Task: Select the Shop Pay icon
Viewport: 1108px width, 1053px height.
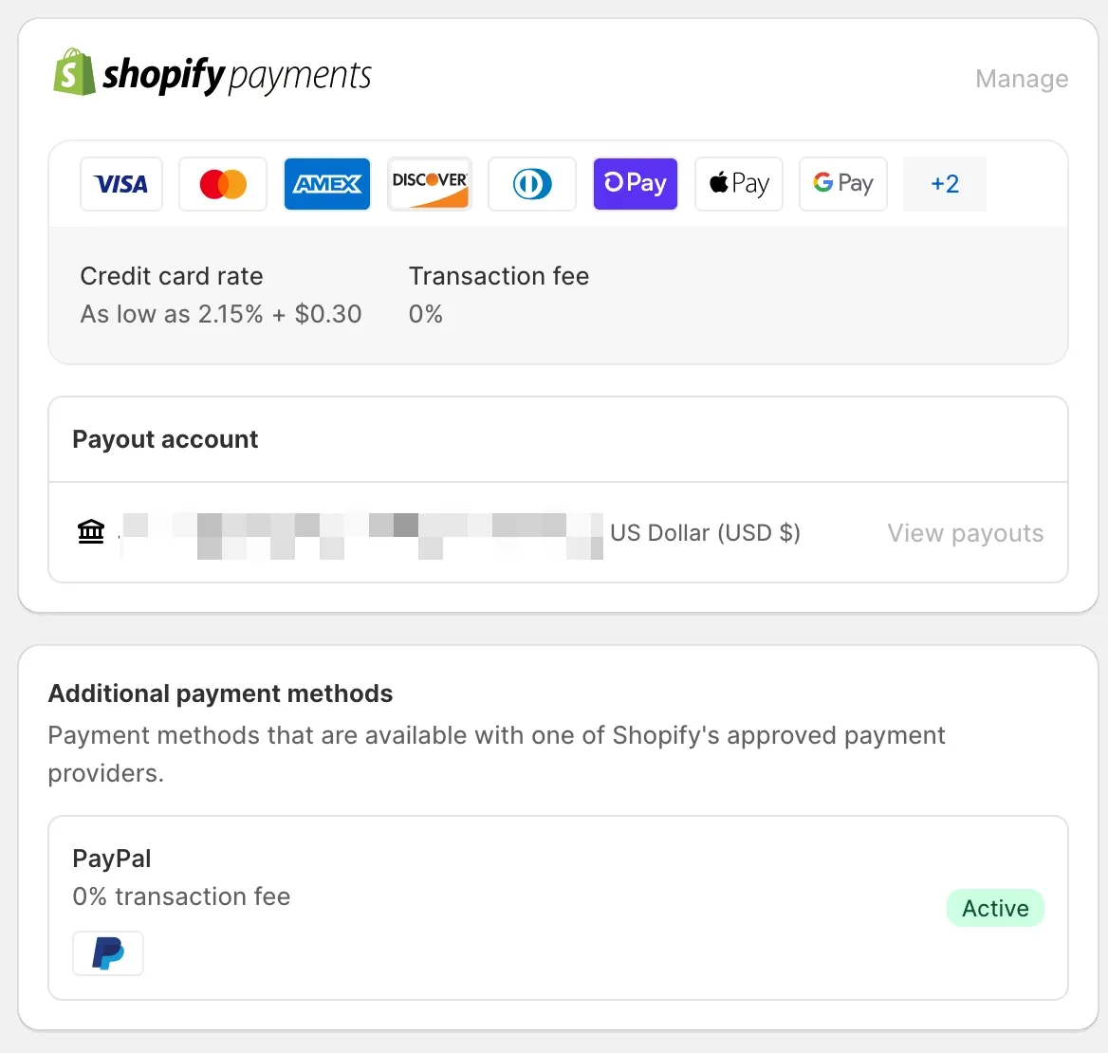Action: [x=636, y=184]
